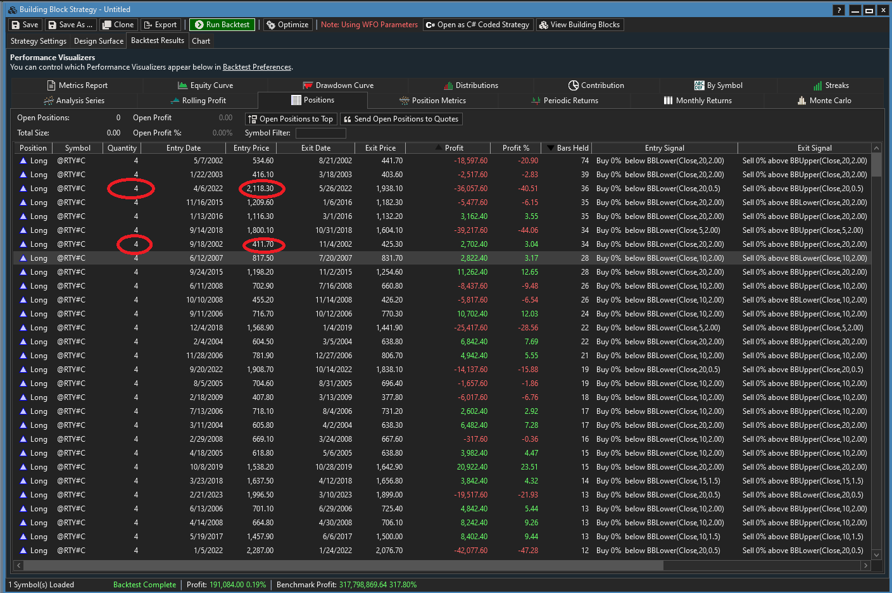
Task: Sort the table by Entry Date header
Action: tap(183, 148)
